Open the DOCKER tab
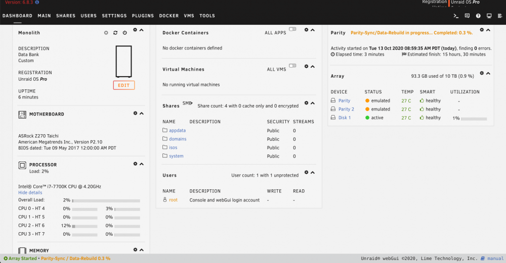The image size is (506, 263). pos(169,16)
